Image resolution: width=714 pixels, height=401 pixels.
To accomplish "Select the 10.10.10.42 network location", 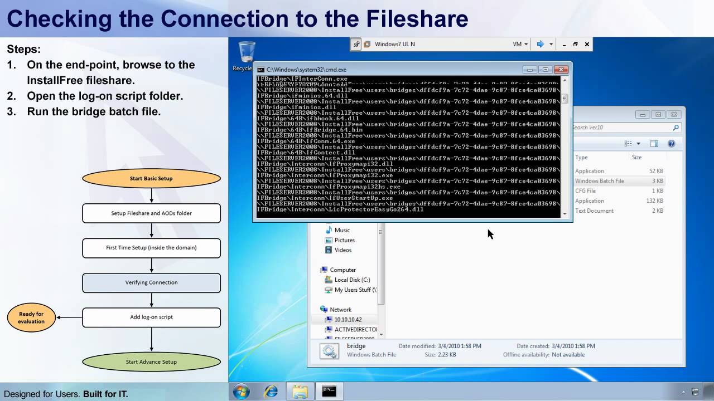I will (344, 320).
